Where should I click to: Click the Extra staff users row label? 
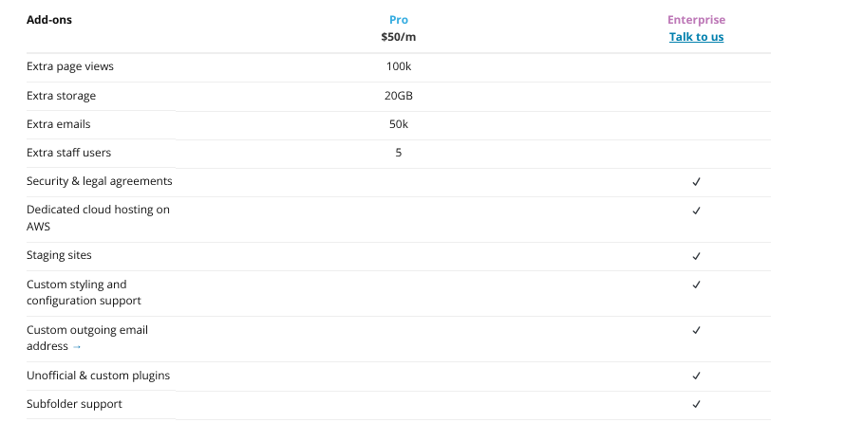coord(68,153)
